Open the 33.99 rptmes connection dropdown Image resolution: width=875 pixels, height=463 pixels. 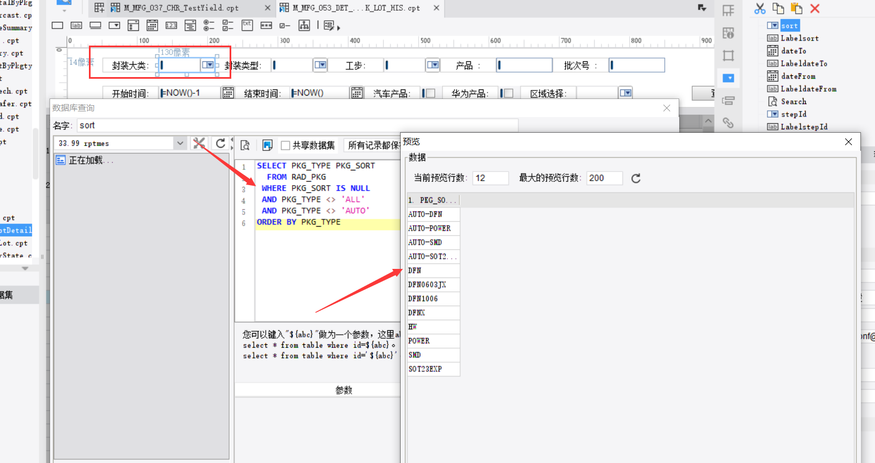point(180,143)
